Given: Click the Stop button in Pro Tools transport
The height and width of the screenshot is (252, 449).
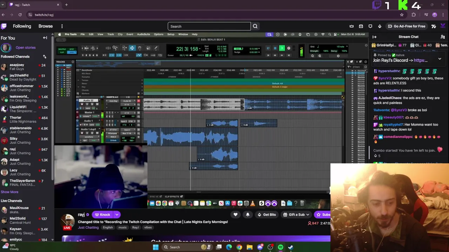Looking at the screenshot, I should pyautogui.click(x=275, y=48).
